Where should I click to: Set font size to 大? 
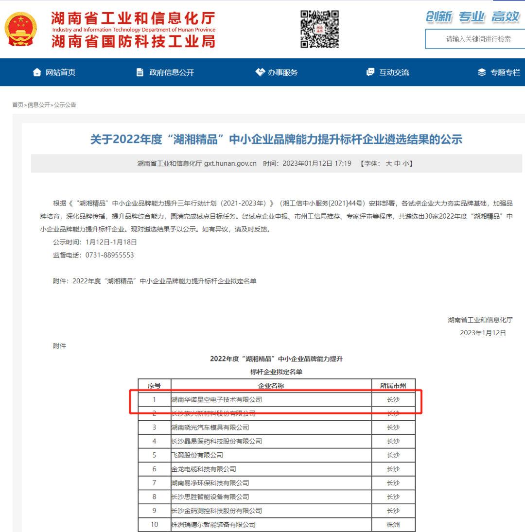[x=388, y=164]
